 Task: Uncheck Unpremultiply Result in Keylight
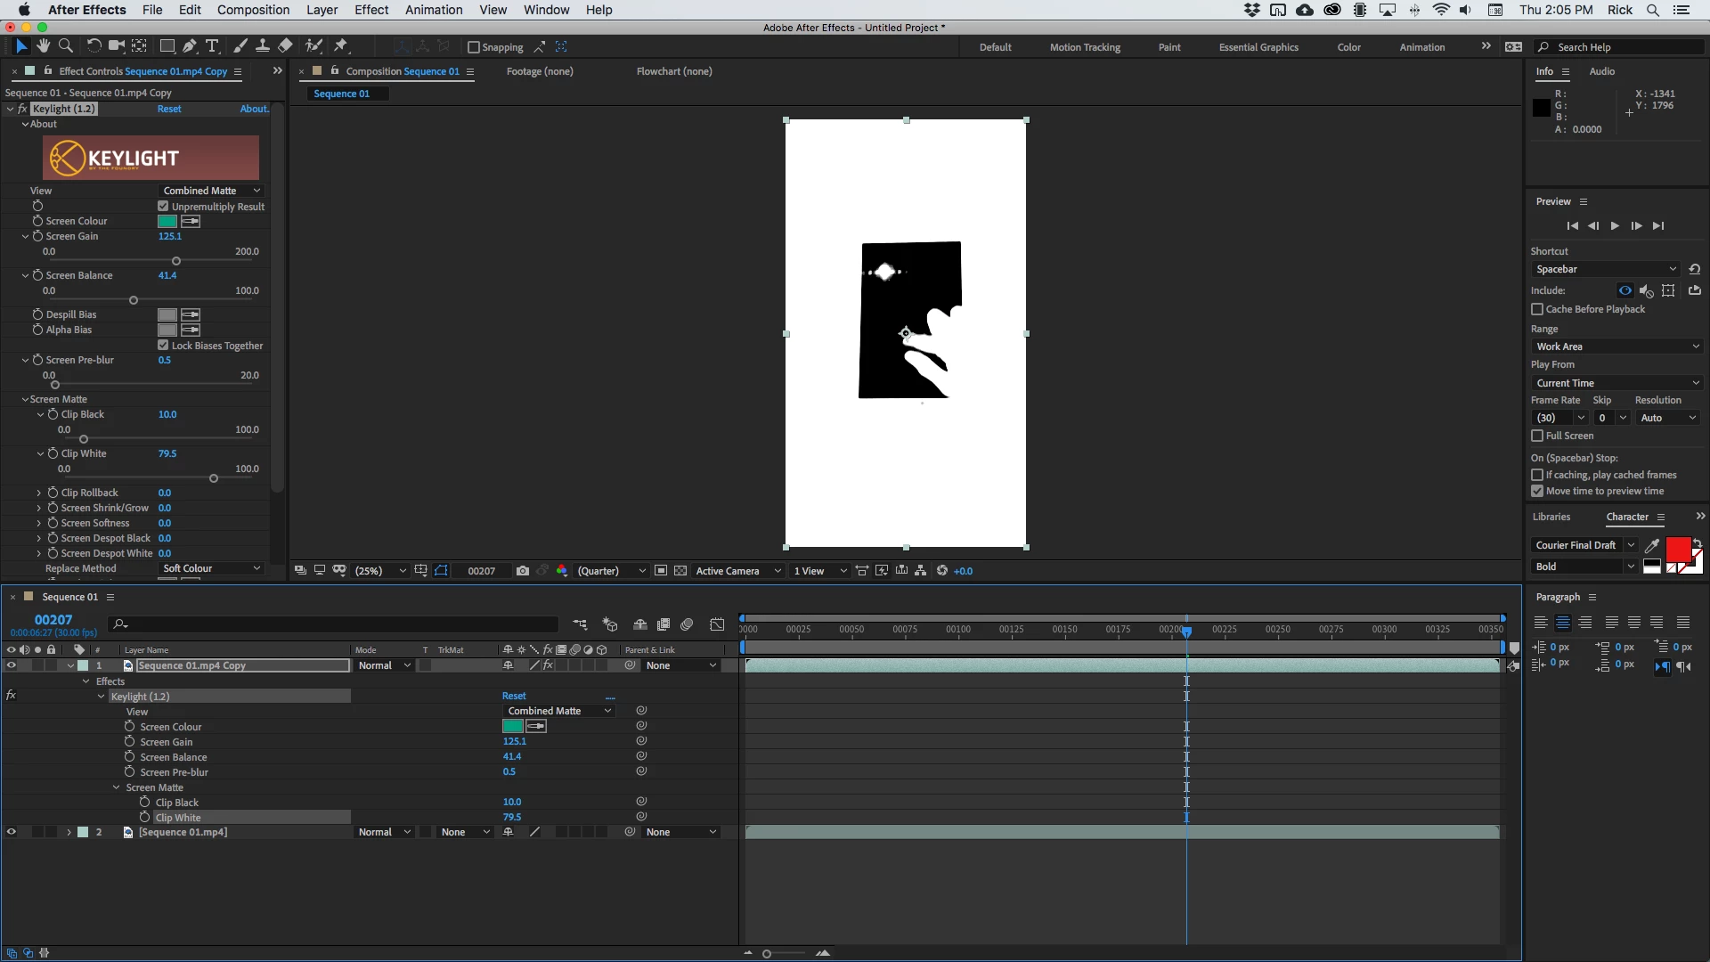[x=163, y=207]
